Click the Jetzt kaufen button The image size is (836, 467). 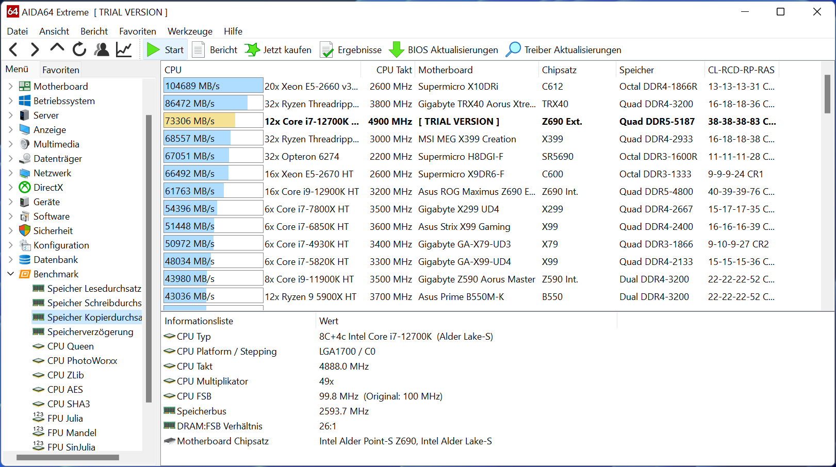(x=277, y=49)
